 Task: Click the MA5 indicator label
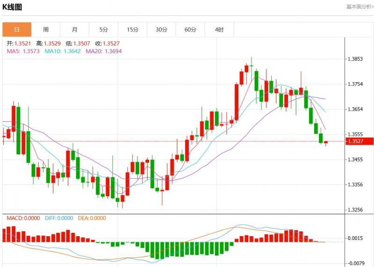23,51
